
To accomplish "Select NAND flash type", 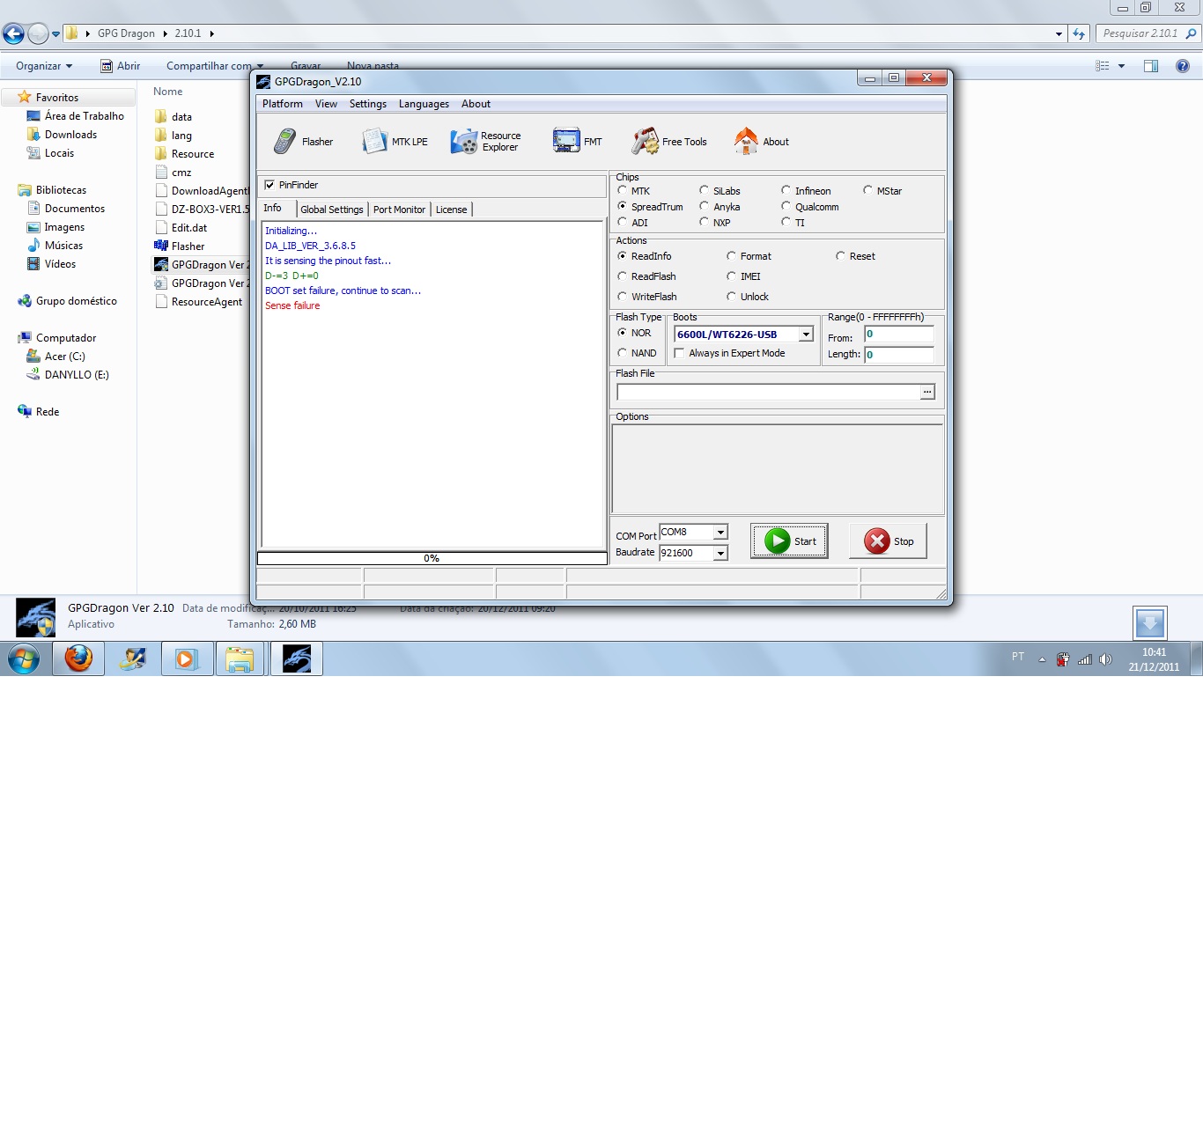I will click(623, 353).
